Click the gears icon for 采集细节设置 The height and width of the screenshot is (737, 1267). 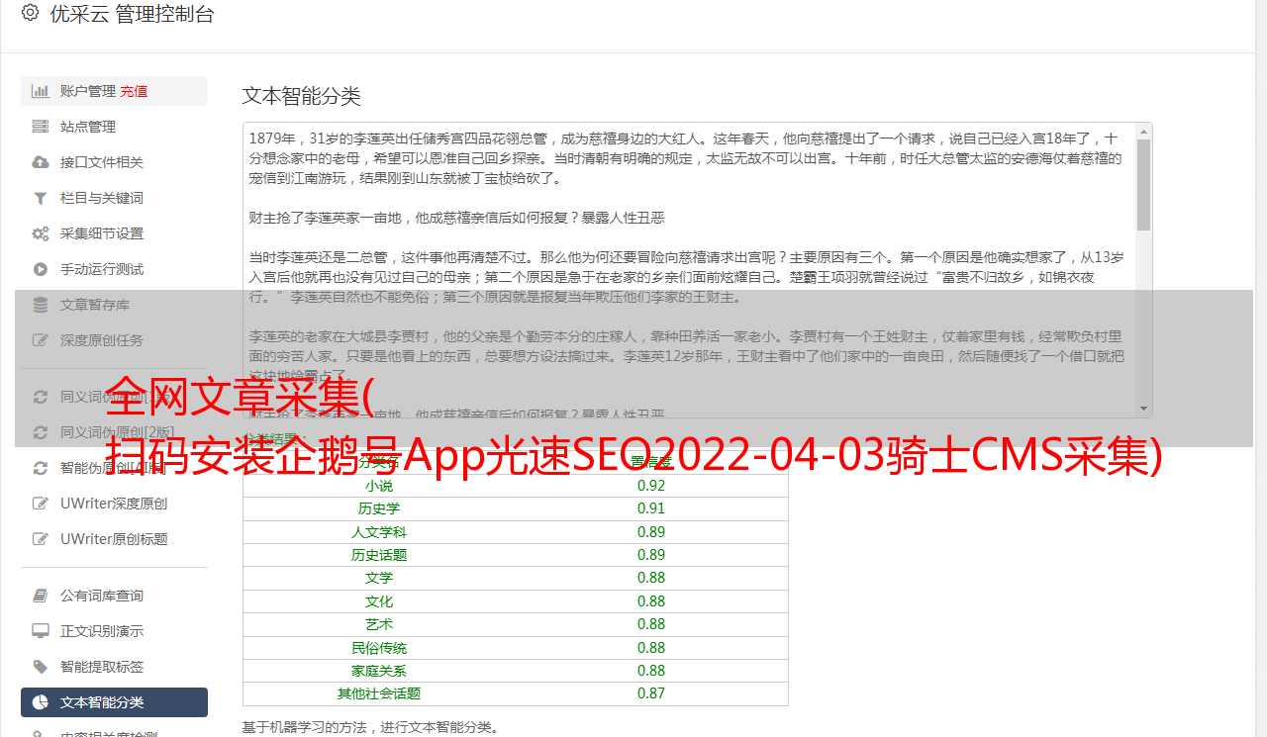[x=41, y=233]
